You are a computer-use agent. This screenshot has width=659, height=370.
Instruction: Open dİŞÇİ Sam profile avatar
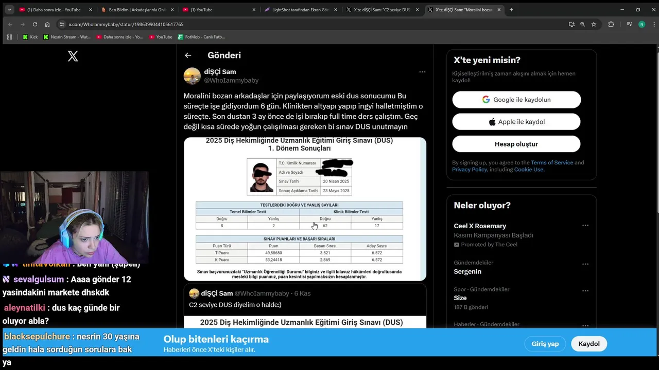click(192, 76)
